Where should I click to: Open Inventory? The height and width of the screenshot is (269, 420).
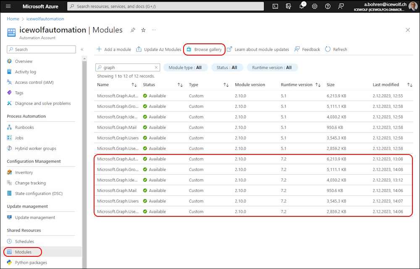pos(24,172)
